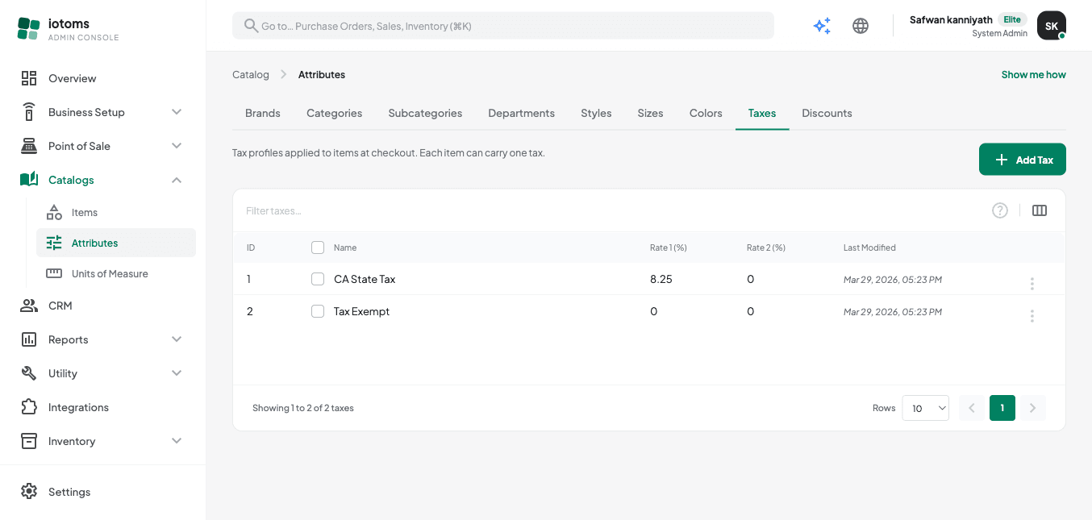Switch to the Brands tab
The image size is (1092, 520).
click(263, 113)
